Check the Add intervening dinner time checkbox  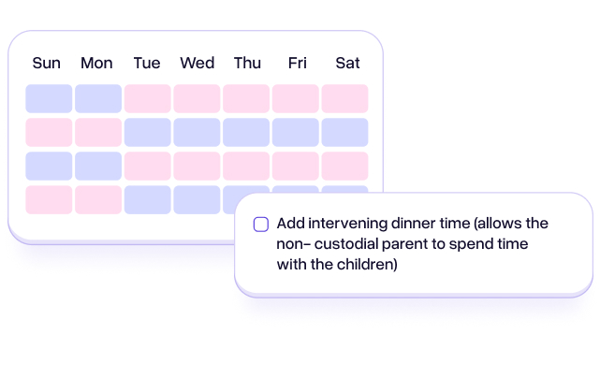[261, 225]
